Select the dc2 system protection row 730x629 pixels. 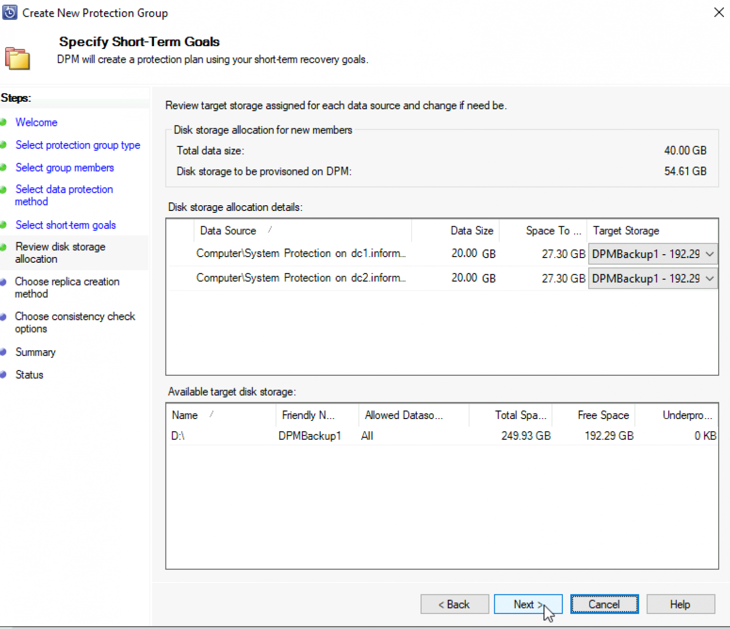333,278
